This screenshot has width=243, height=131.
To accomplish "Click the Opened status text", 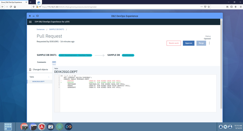I will point(207,39).
